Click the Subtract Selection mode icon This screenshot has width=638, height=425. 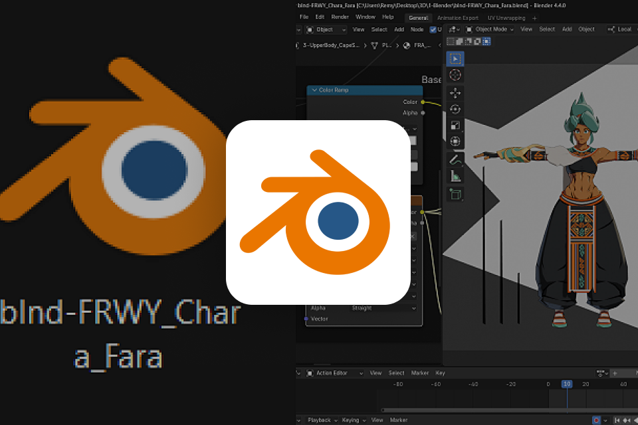(x=469, y=41)
